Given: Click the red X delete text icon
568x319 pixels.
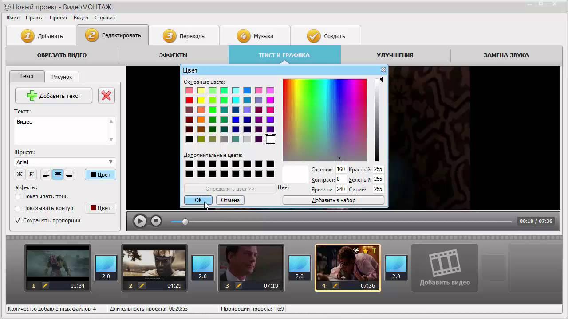Looking at the screenshot, I should point(106,96).
